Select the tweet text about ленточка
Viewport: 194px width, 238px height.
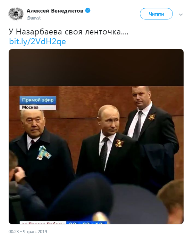(68, 32)
